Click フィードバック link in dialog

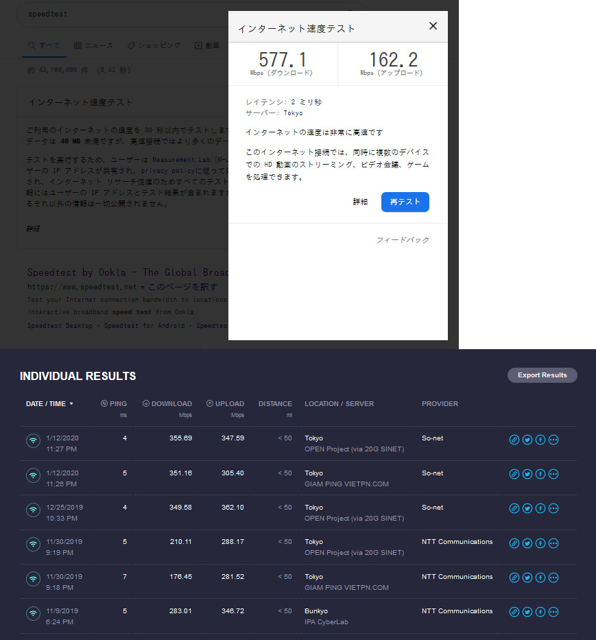click(x=403, y=240)
